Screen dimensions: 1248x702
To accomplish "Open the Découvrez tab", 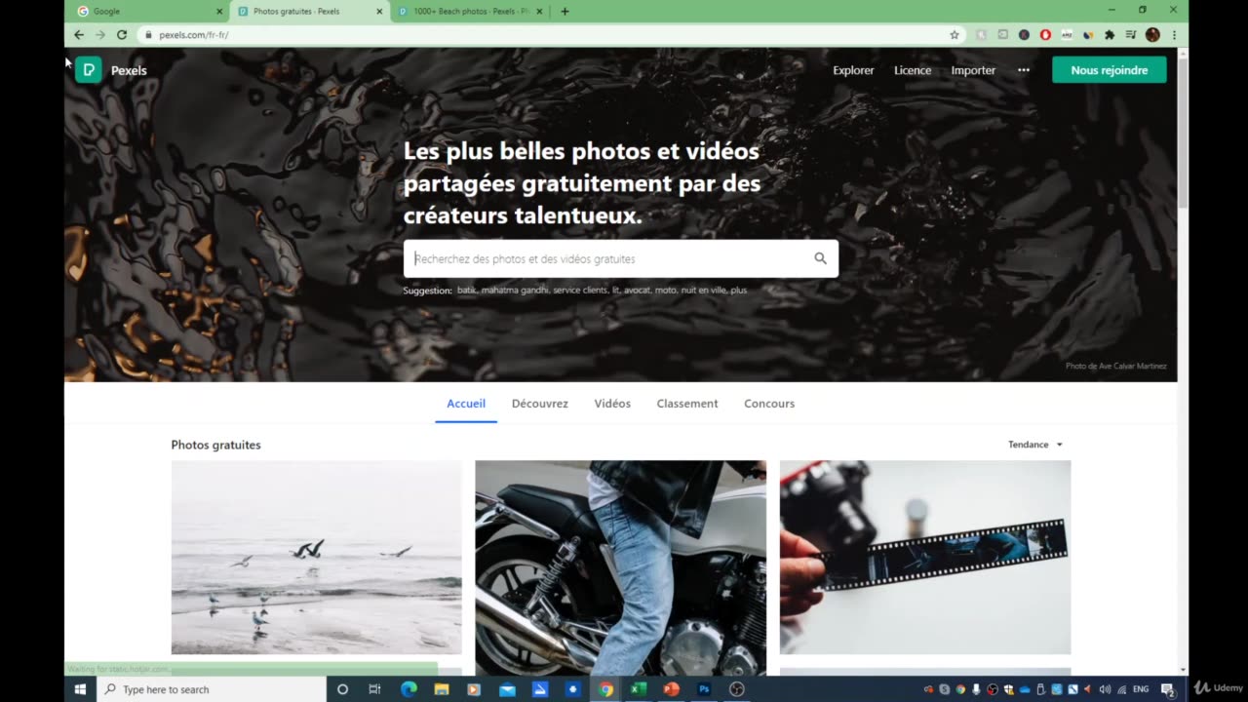I will click(539, 404).
